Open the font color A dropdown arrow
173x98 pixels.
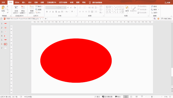(74, 12)
